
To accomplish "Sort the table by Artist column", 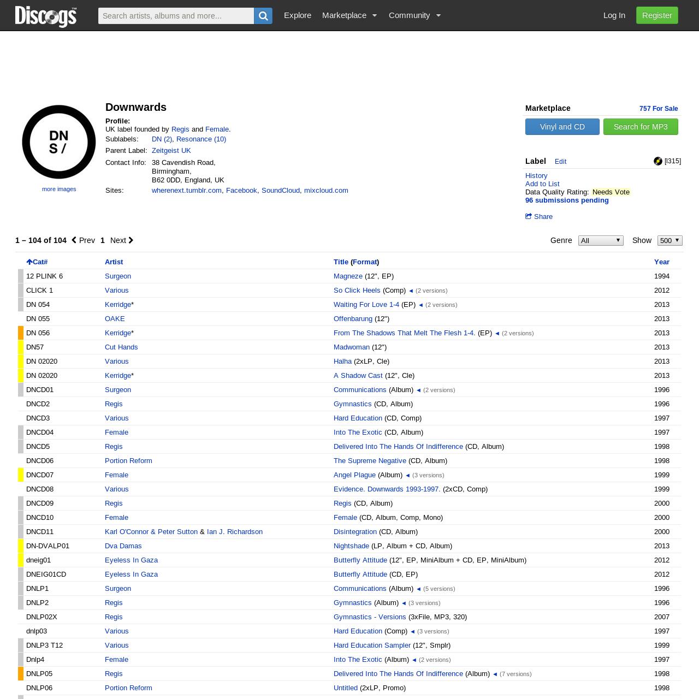I will [x=114, y=262].
